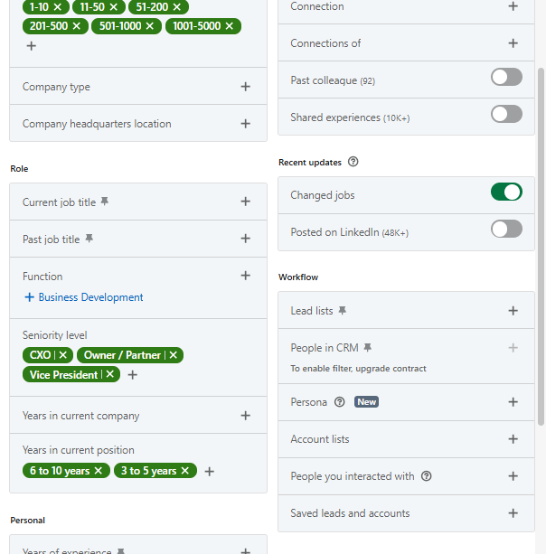This screenshot has width=546, height=554.
Task: Turn on Posted on LinkedIn toggle
Action: tap(506, 229)
